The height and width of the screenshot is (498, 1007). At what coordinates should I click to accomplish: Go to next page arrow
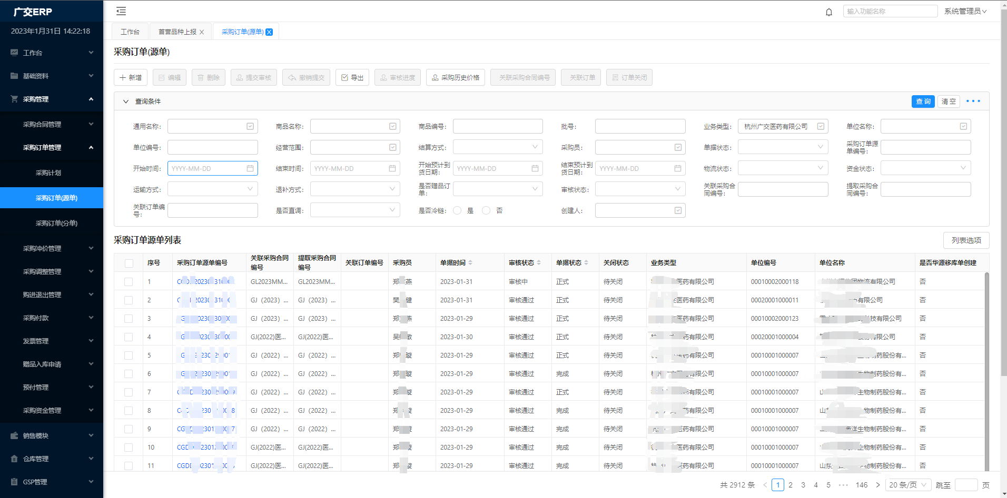tap(877, 485)
